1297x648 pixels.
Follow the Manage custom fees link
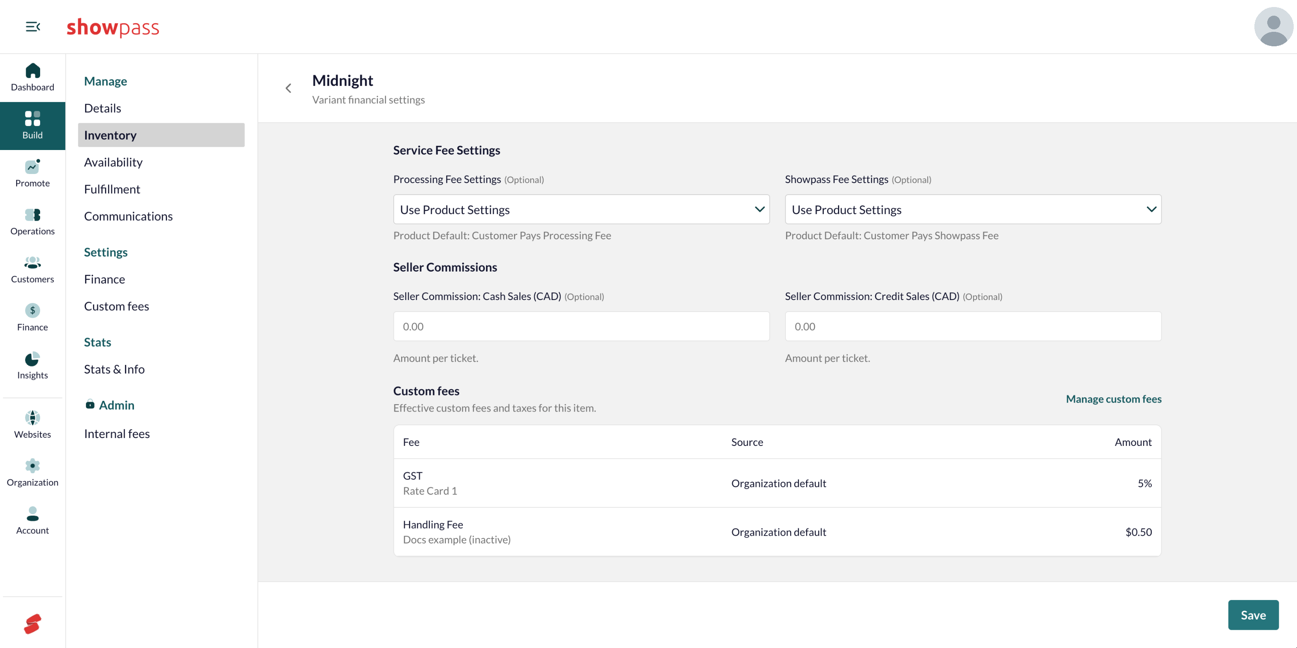click(x=1114, y=399)
